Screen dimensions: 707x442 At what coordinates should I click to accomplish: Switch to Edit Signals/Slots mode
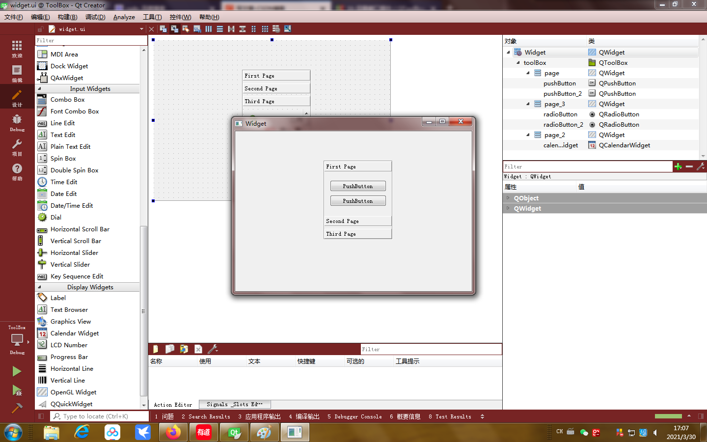click(x=174, y=28)
